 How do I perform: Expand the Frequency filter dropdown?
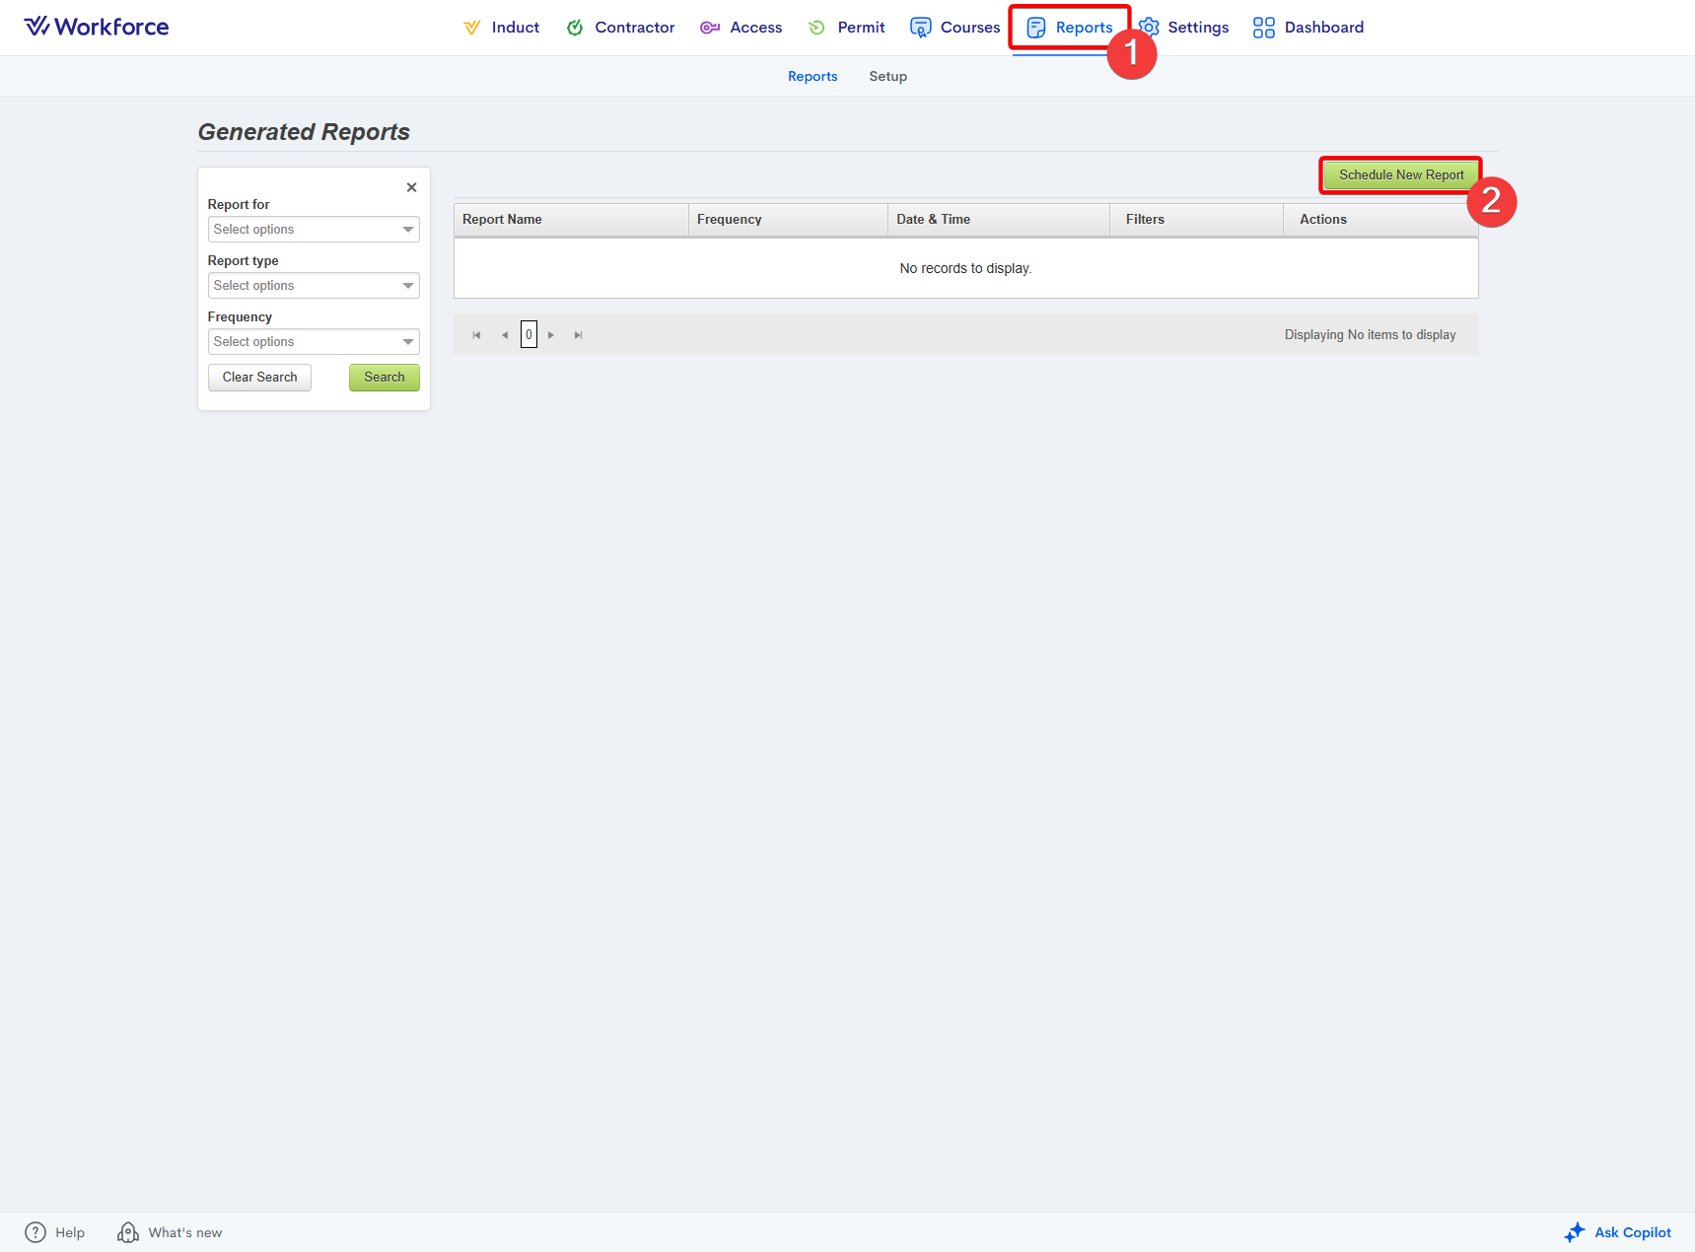[314, 342]
